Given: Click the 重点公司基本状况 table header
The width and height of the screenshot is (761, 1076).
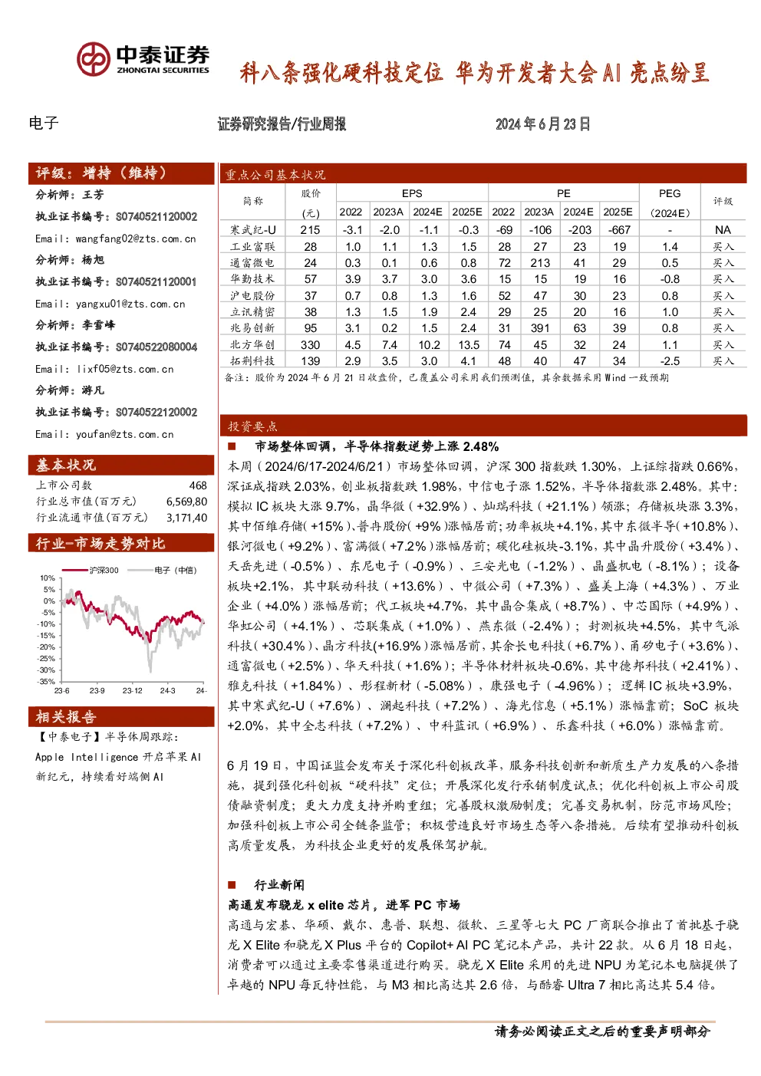Looking at the screenshot, I should click(483, 174).
